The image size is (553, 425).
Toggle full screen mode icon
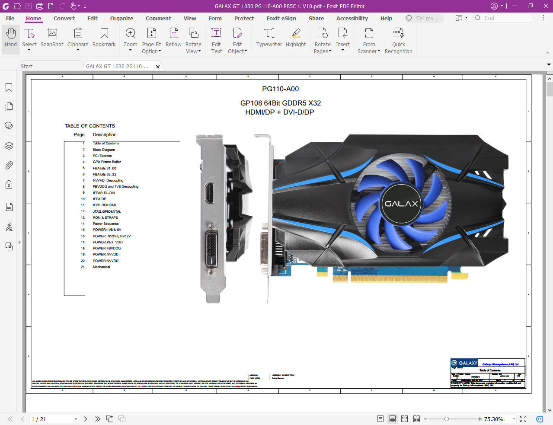click(523, 419)
